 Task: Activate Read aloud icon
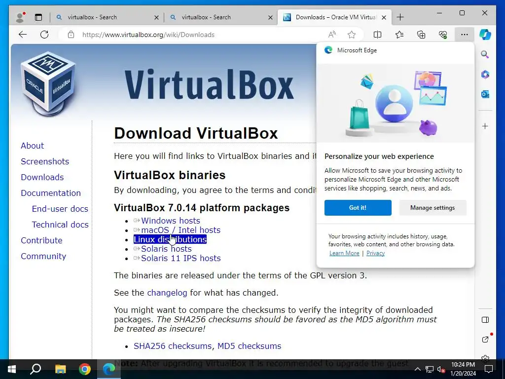(x=332, y=35)
